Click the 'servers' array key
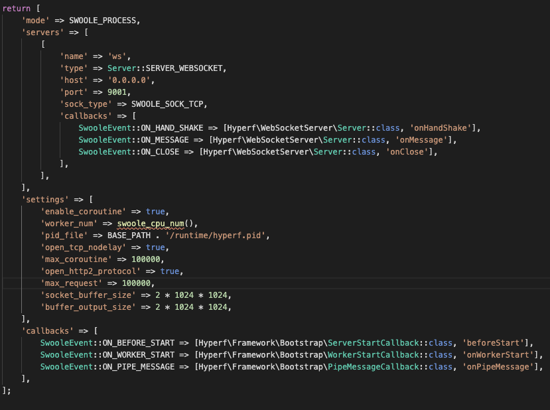 [x=38, y=32]
